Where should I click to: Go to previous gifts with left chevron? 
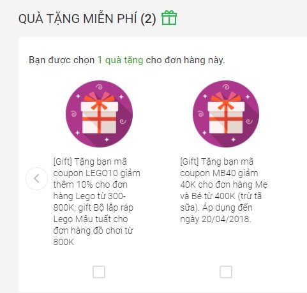click(x=36, y=179)
